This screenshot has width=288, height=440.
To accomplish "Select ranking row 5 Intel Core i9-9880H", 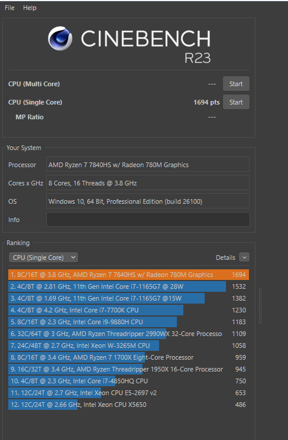I will tap(128, 322).
